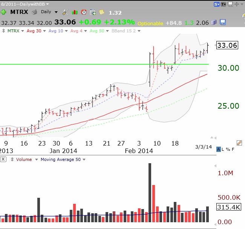Click the green-red bar chart style icon
245x229 pixels.
[75, 12]
